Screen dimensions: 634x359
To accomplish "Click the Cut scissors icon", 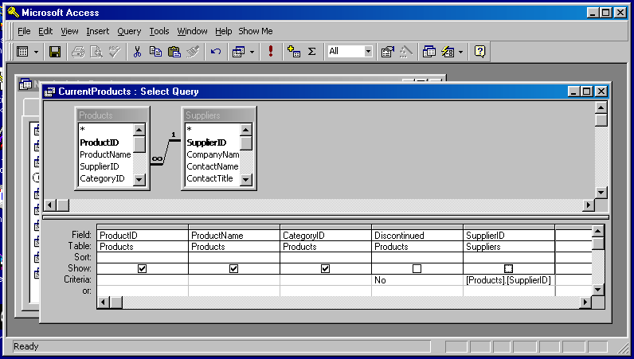I will [137, 52].
